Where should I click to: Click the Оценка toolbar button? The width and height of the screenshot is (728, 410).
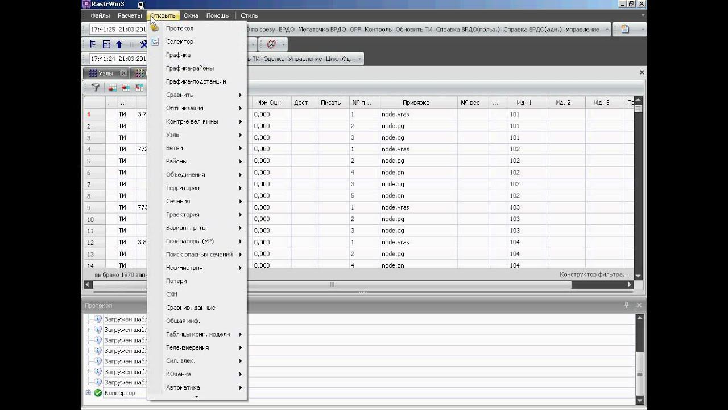click(274, 59)
